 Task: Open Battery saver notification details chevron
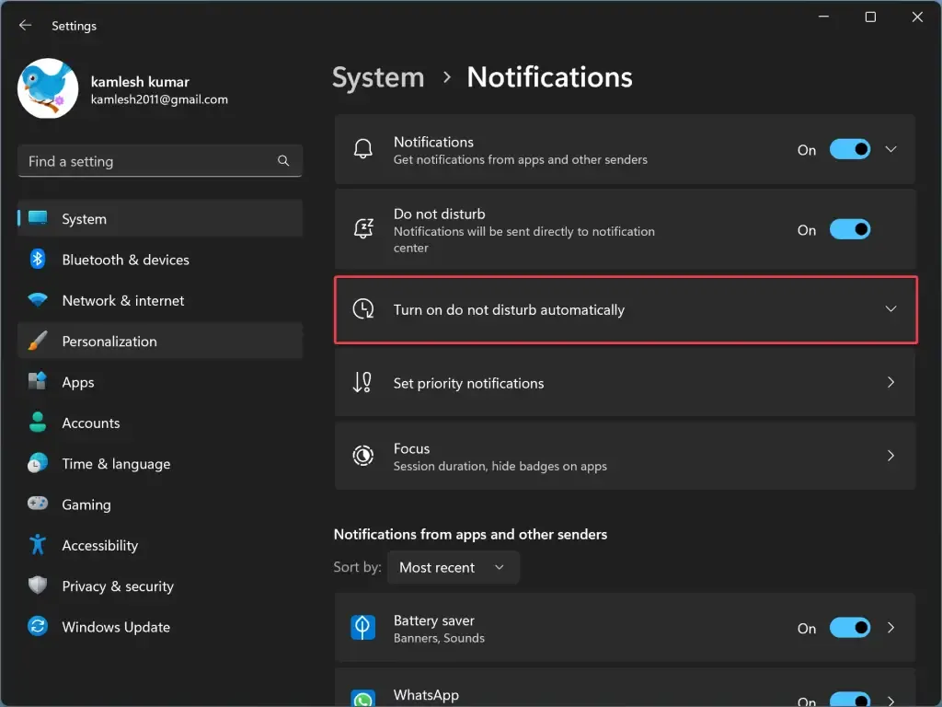[890, 628]
